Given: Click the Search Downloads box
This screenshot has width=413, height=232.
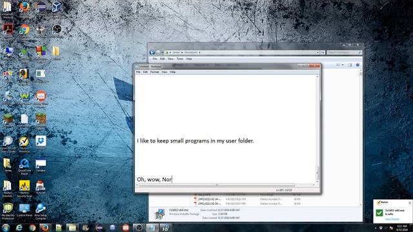Looking at the screenshot, I should click(344, 53).
